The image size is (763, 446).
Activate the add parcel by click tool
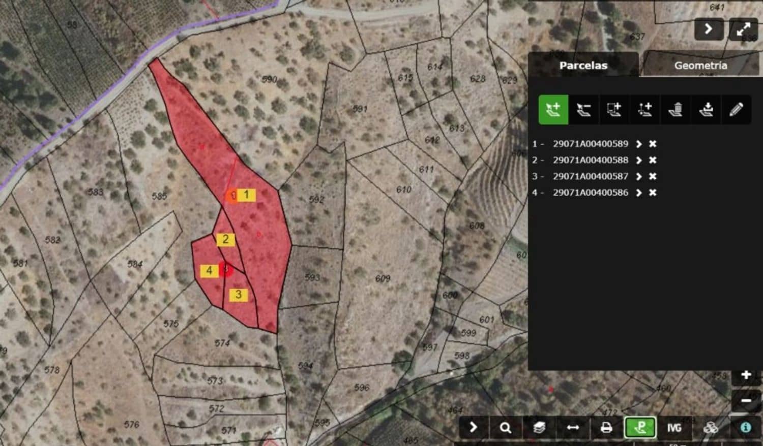(x=553, y=110)
